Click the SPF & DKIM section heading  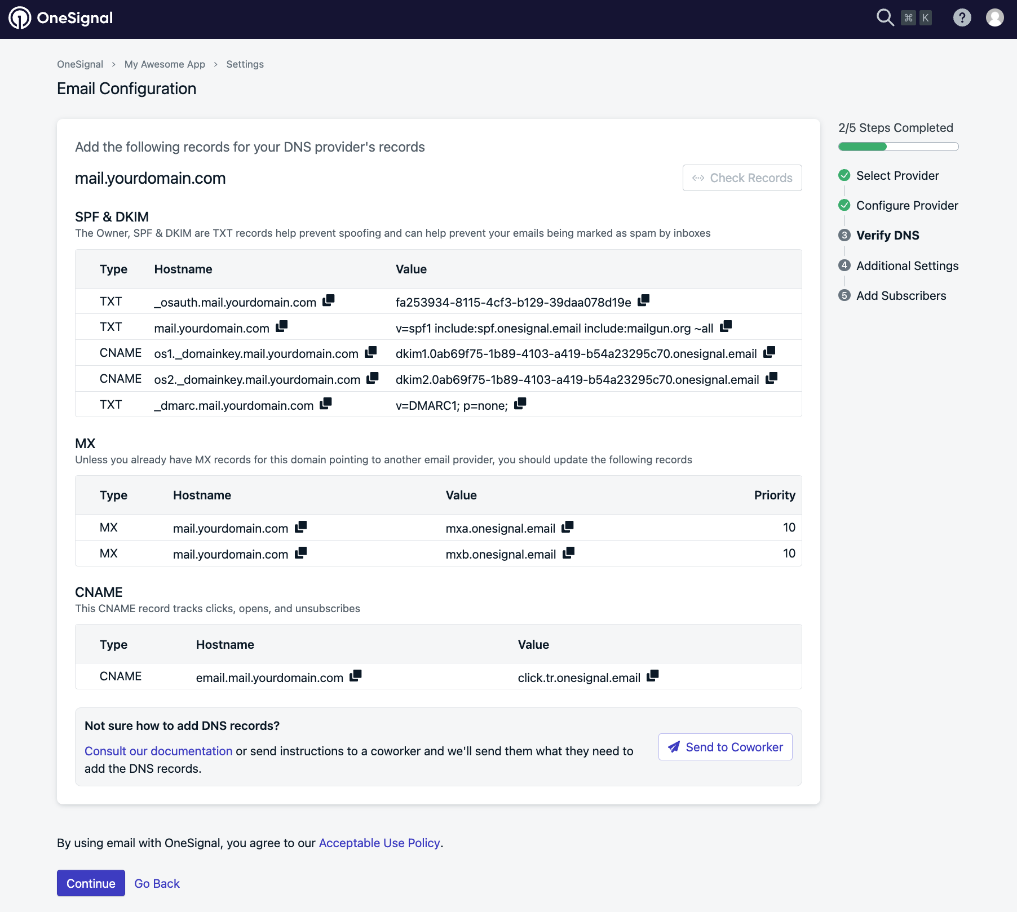tap(112, 217)
